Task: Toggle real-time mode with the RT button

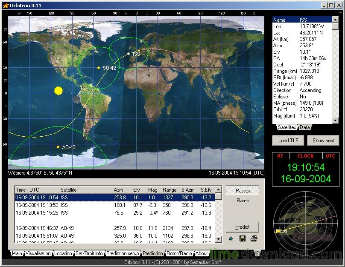Action: click(x=281, y=156)
